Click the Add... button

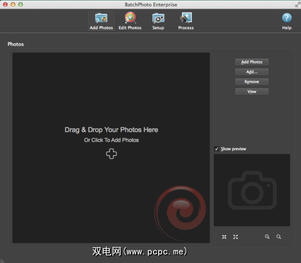click(x=252, y=72)
